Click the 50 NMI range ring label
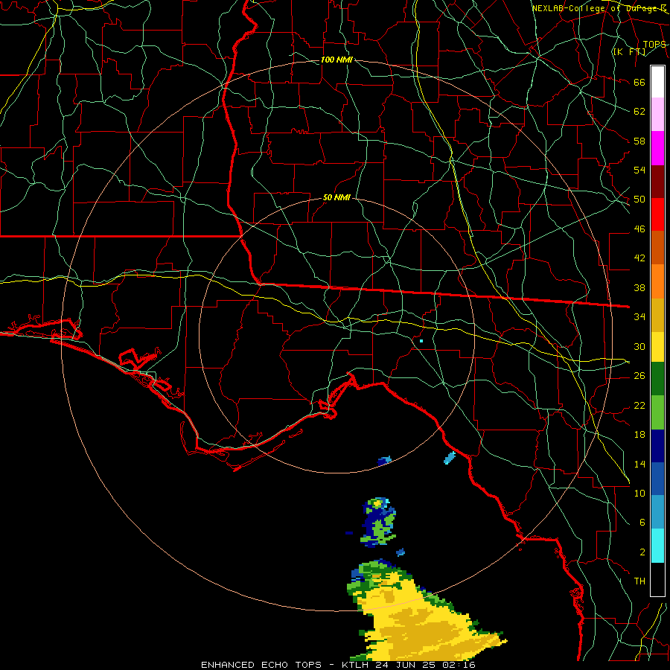 pos(336,197)
